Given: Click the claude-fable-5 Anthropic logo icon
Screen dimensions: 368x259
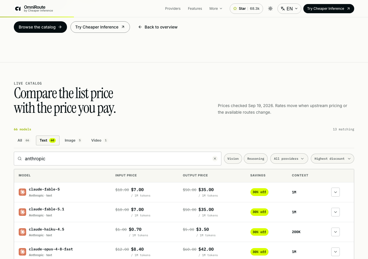Looking at the screenshot, I should tap(22, 192).
